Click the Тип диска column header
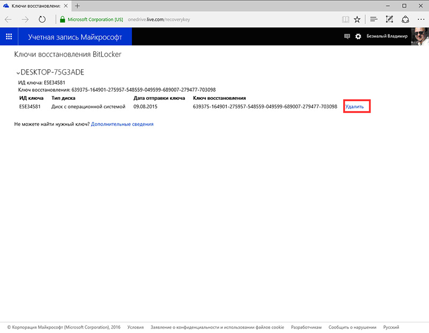This screenshot has height=333, width=429. 63,98
